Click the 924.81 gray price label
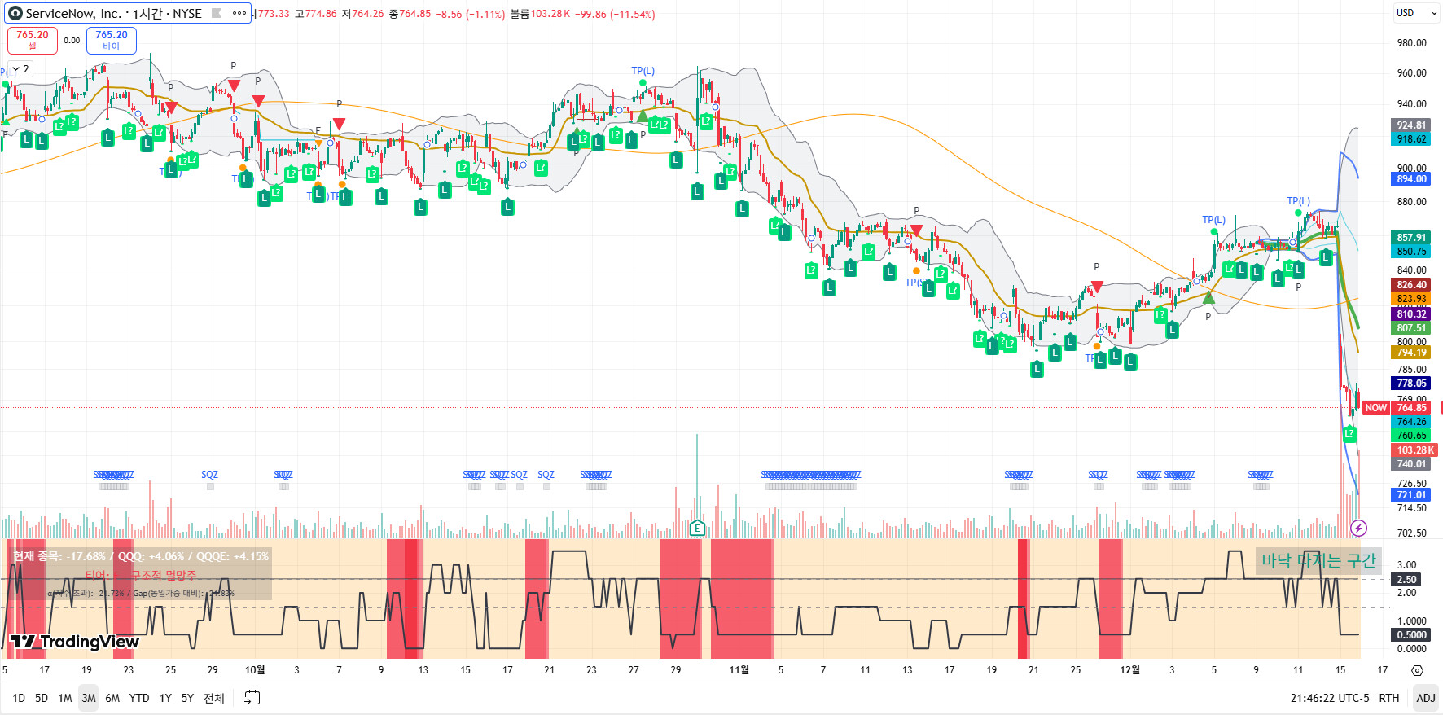Screen dimensions: 1443x715 click(1411, 125)
